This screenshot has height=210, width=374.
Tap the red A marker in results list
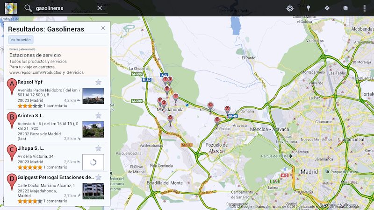12,86
